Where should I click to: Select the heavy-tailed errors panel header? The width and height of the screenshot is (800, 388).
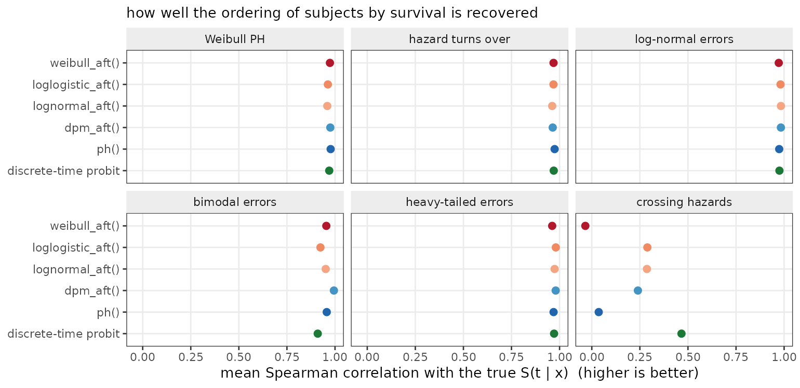[460, 202]
